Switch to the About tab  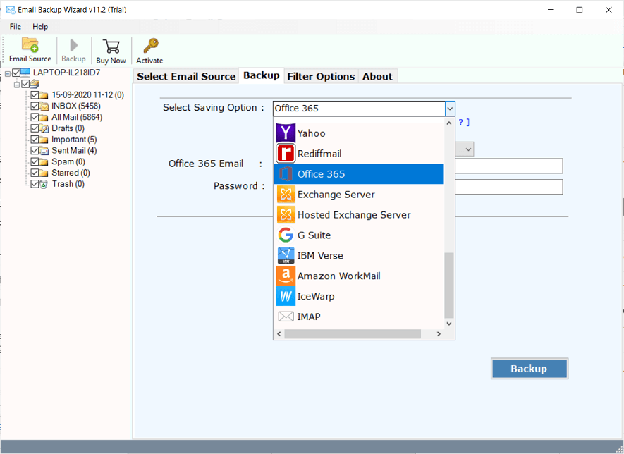[x=377, y=76]
